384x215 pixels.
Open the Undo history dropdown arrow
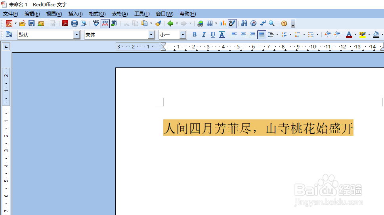pyautogui.click(x=177, y=23)
